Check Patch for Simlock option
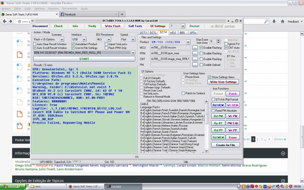Viewport: 304px width, 190px height. point(183,93)
